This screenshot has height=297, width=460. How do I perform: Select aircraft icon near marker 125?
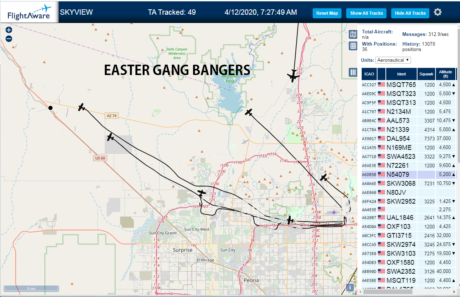(x=202, y=193)
